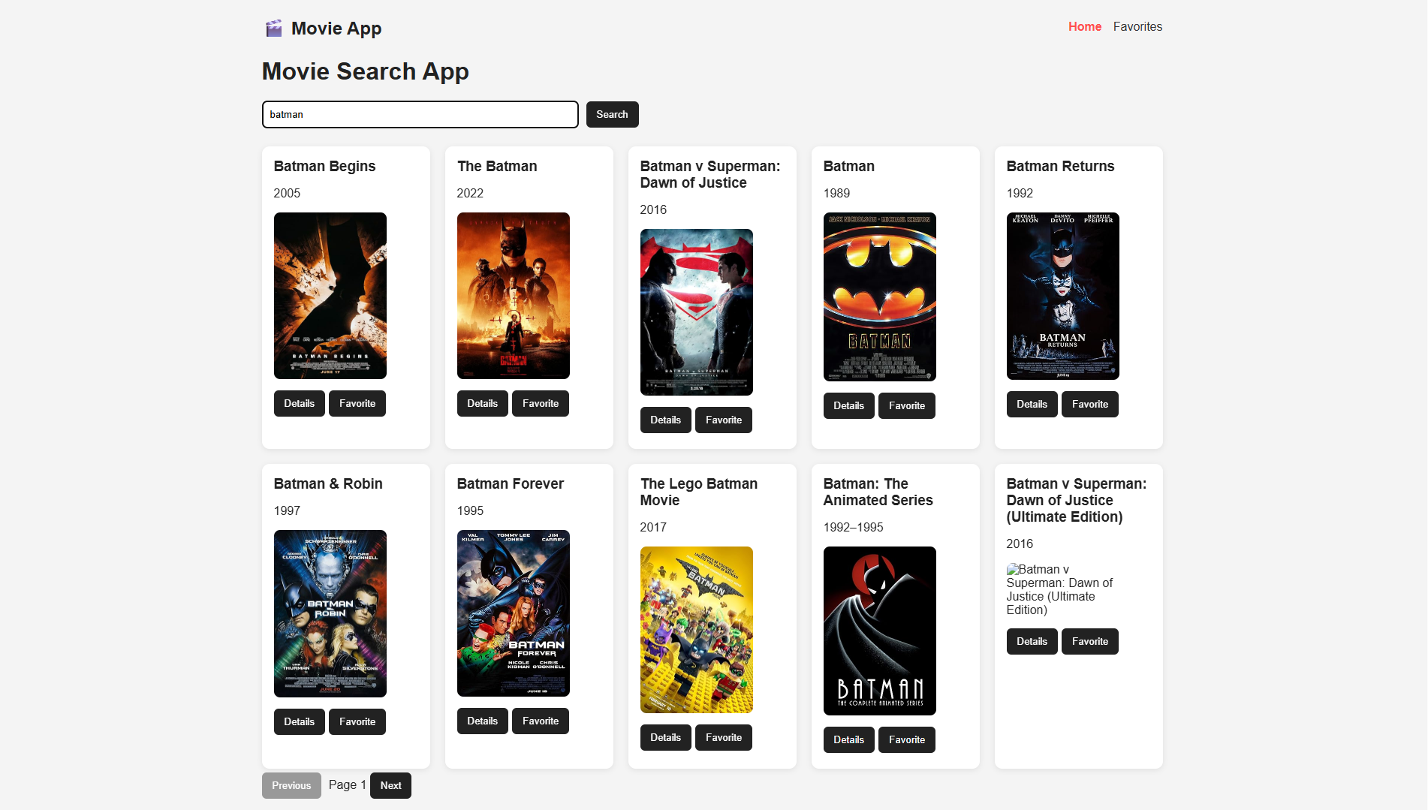Click the disabled Previous page button
1428x810 pixels.
pos(291,786)
